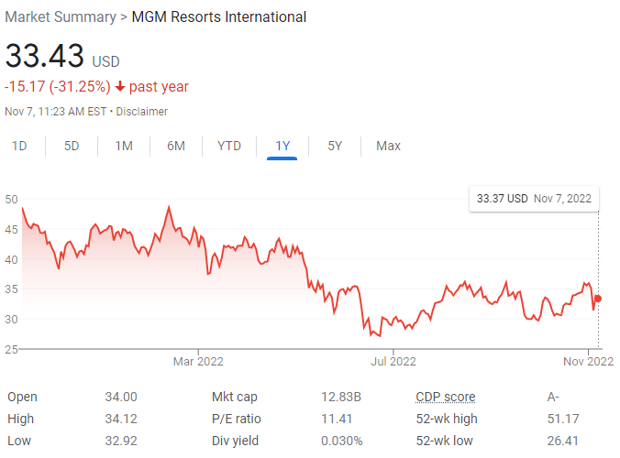Click the Nov 2022 axis label
The height and width of the screenshot is (458, 620).
588,361
